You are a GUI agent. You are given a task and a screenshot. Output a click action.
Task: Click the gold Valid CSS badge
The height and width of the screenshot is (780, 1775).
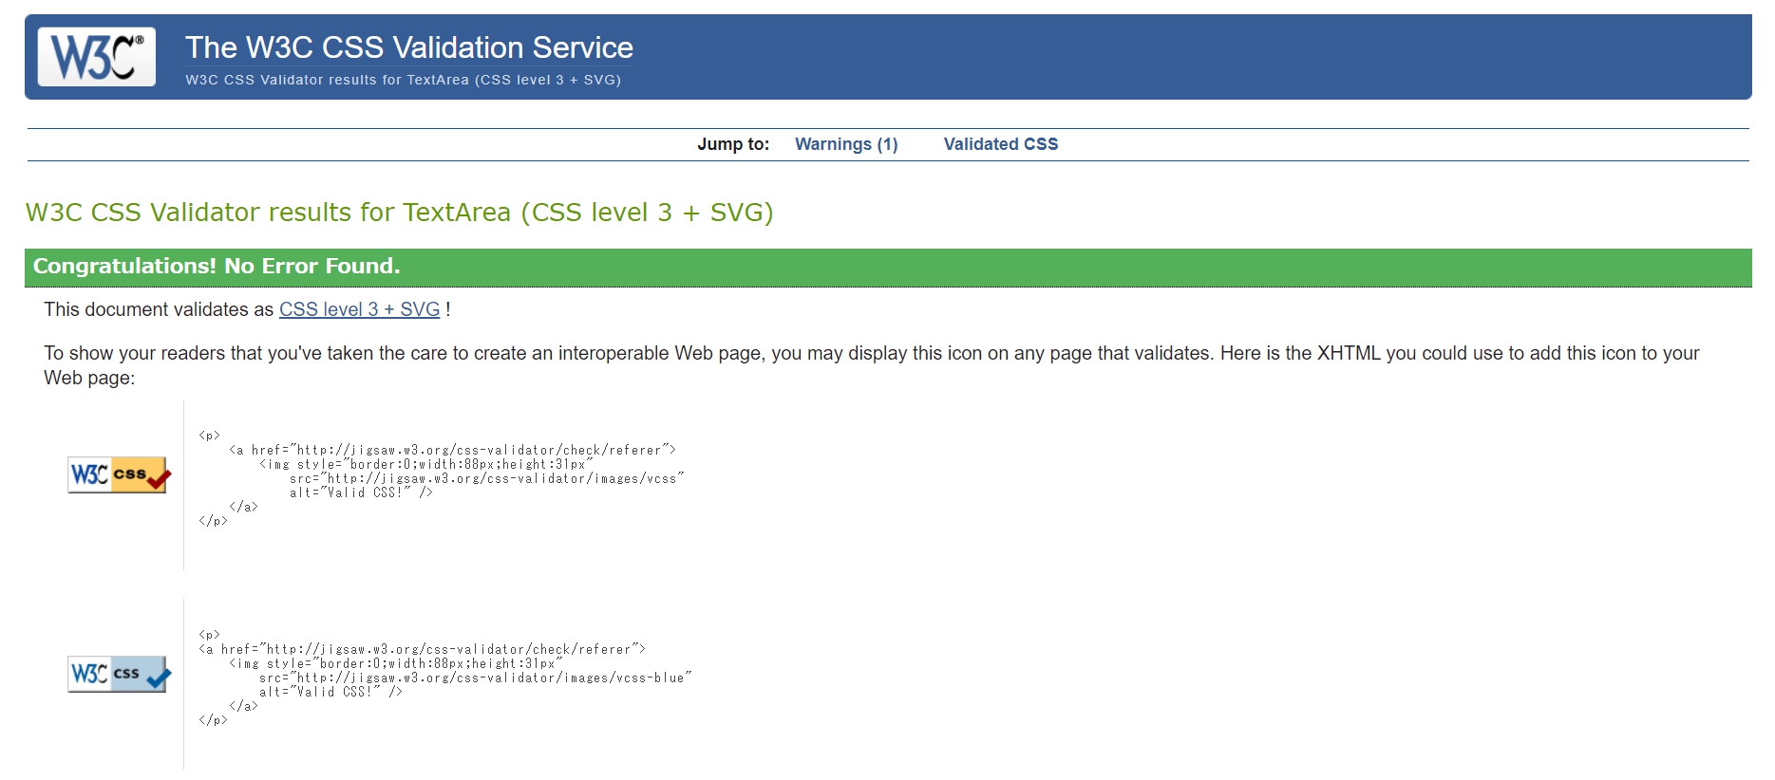119,474
